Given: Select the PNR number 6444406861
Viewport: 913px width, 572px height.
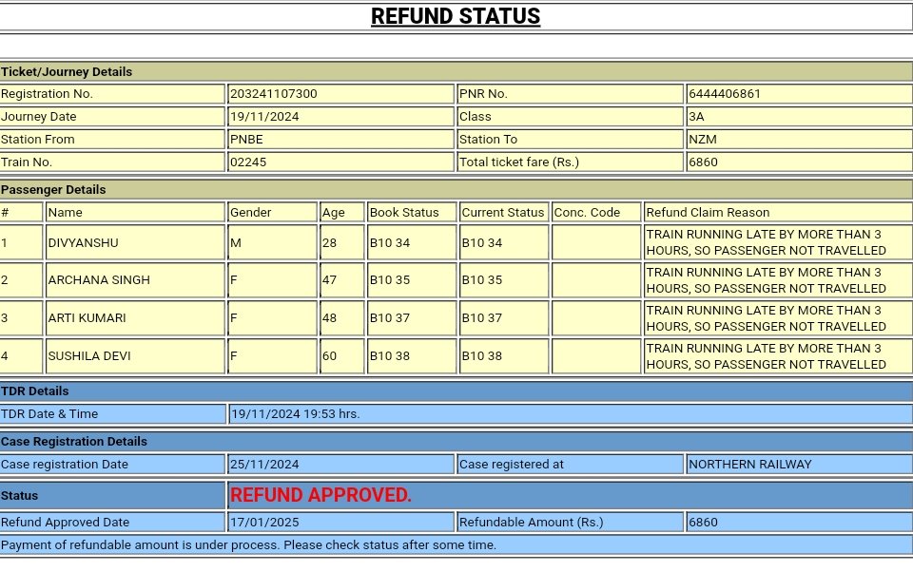Looking at the screenshot, I should pyautogui.click(x=725, y=94).
